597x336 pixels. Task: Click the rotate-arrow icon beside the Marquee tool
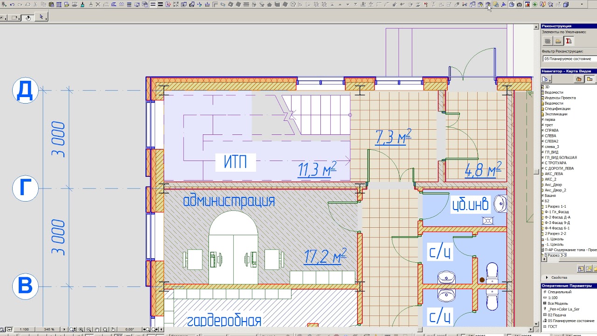[x=28, y=18]
